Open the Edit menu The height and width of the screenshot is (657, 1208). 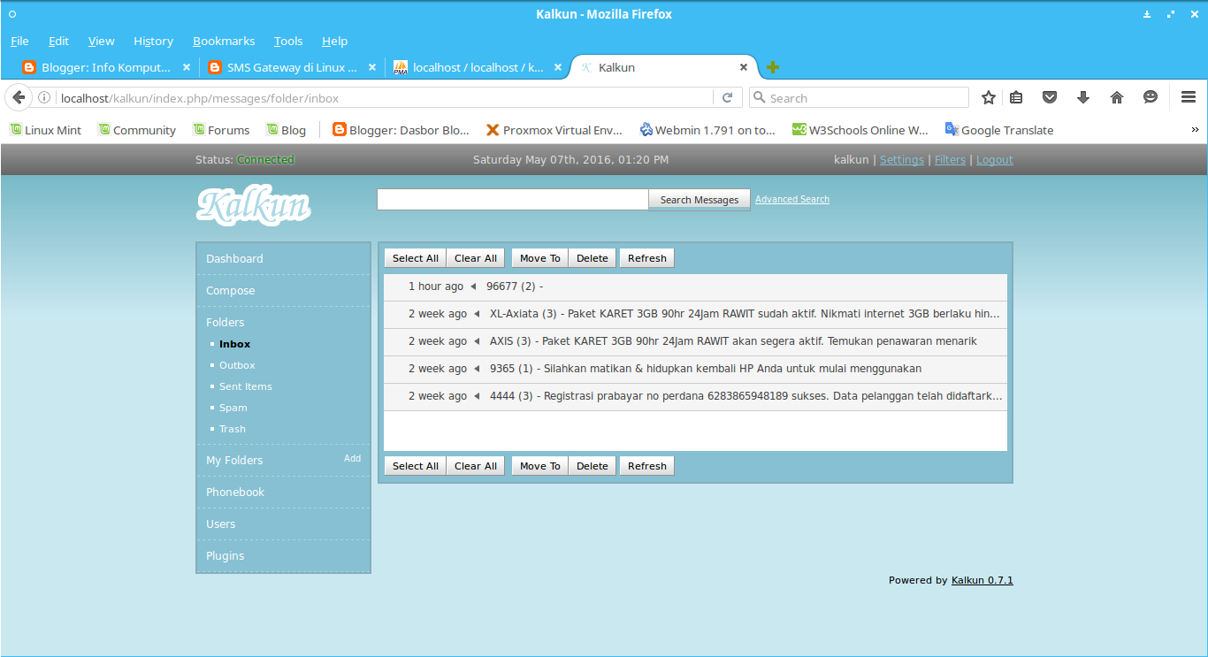(59, 41)
